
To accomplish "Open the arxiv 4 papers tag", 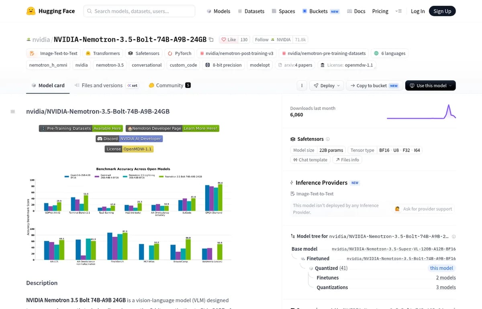I will coord(295,65).
